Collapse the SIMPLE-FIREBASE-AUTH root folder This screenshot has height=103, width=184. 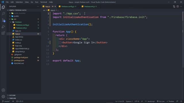pyautogui.click(x=24, y=10)
